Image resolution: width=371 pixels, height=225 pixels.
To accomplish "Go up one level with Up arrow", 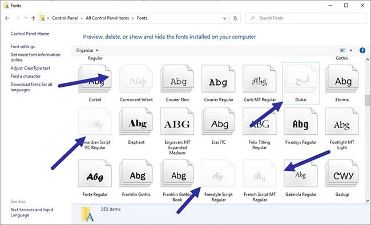I will [33, 18].
